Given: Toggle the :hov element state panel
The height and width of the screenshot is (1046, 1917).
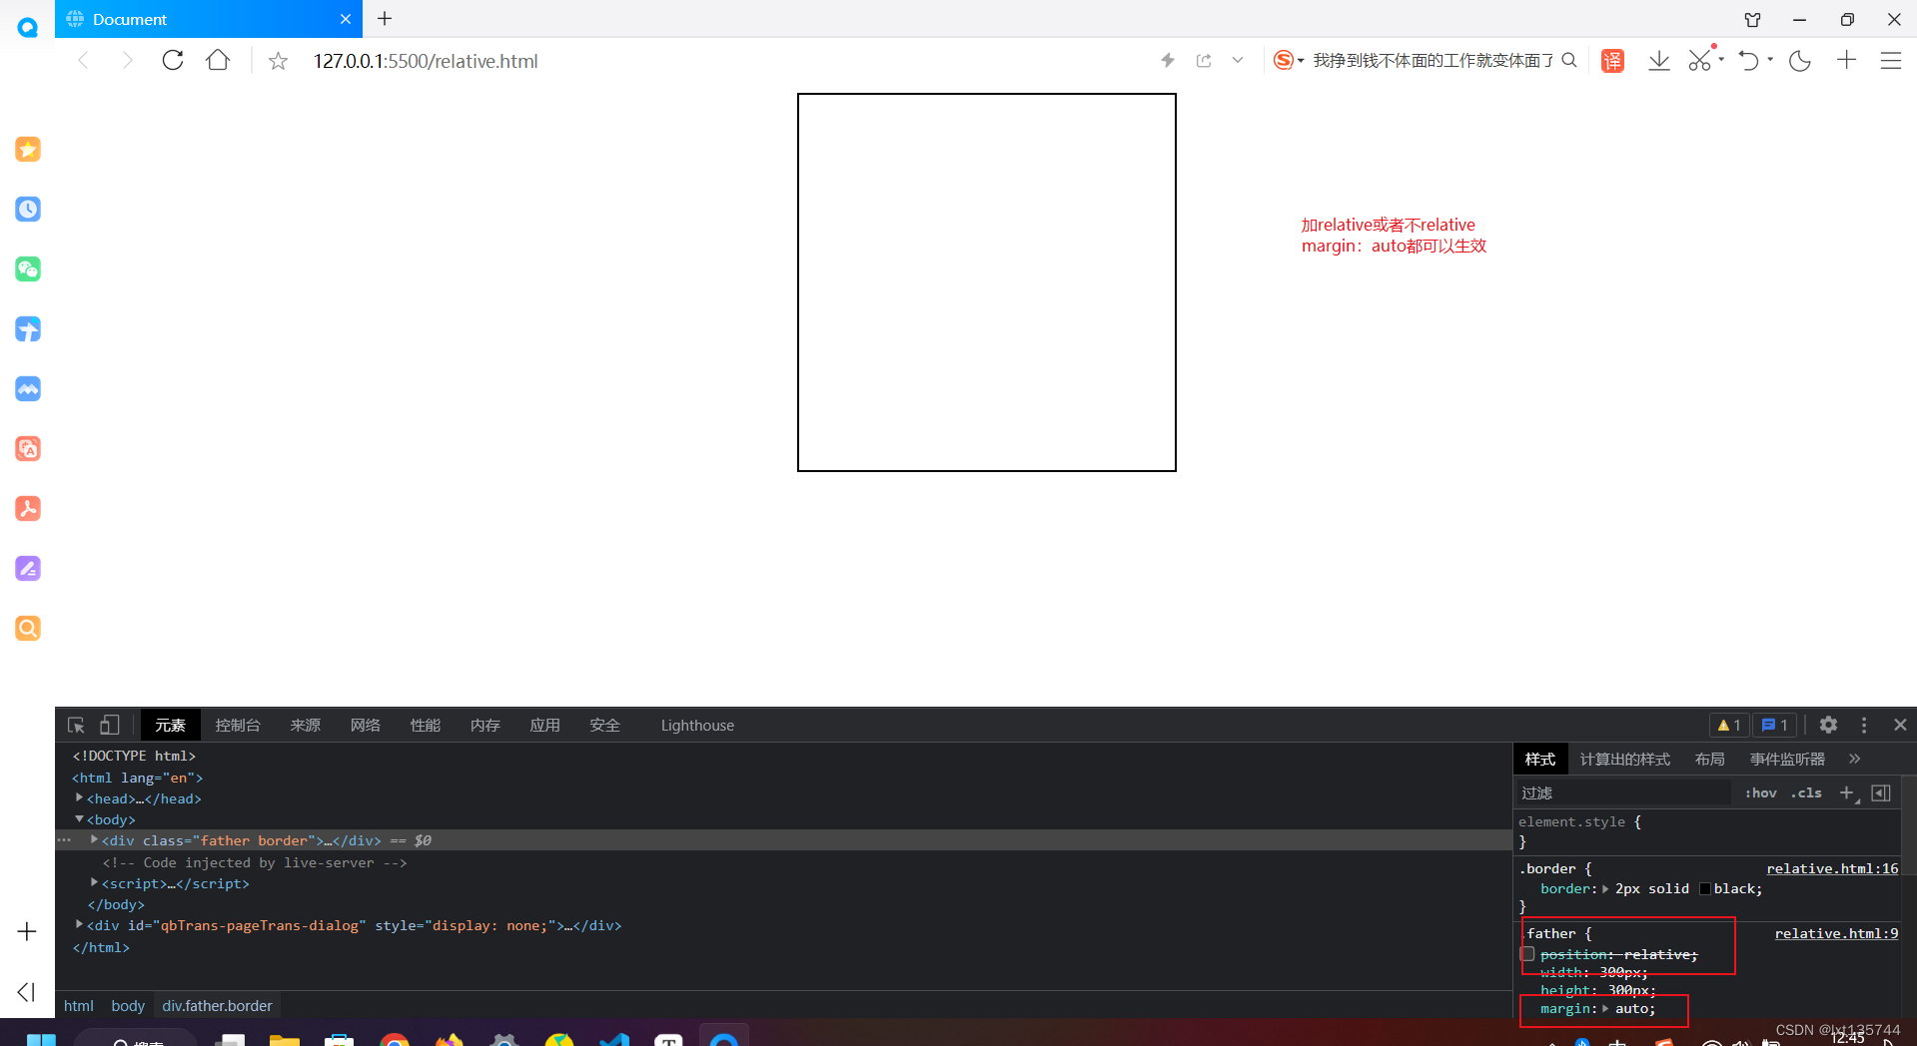Looking at the screenshot, I should [x=1760, y=793].
